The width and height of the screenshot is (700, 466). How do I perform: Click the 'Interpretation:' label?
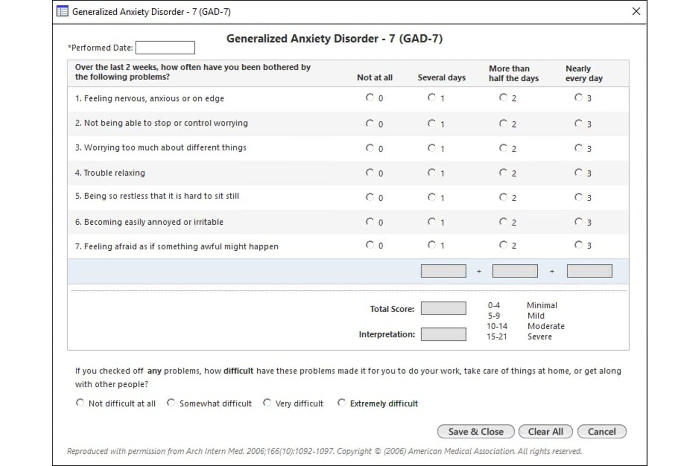(387, 334)
